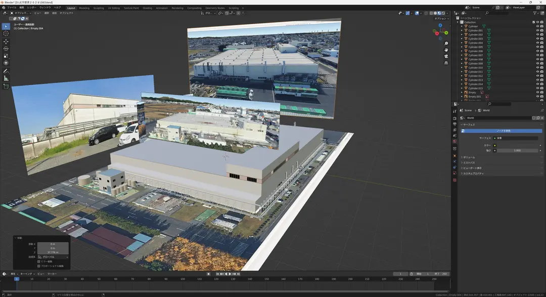Open the Render properties tab icon
The height and width of the screenshot is (297, 546).
pos(454,118)
